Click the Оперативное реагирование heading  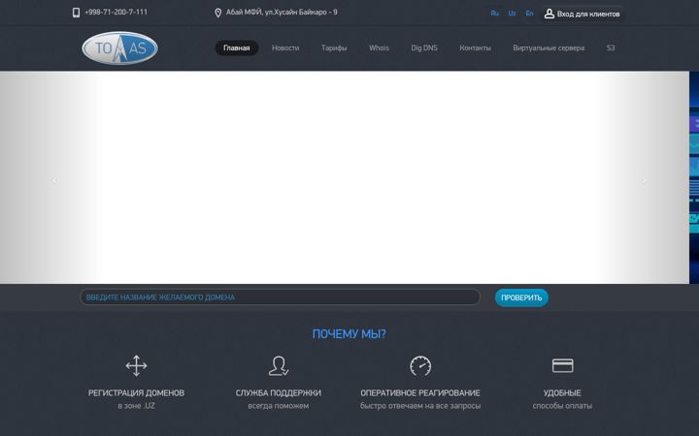point(420,392)
